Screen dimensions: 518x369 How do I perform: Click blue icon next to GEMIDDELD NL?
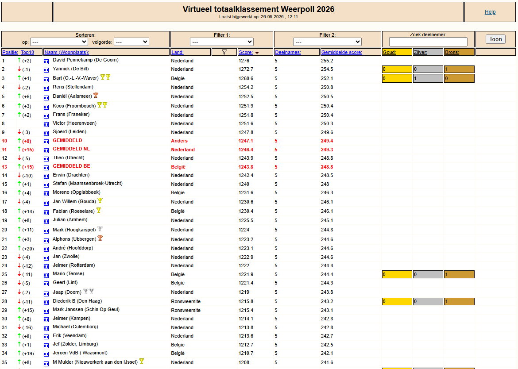pos(46,150)
